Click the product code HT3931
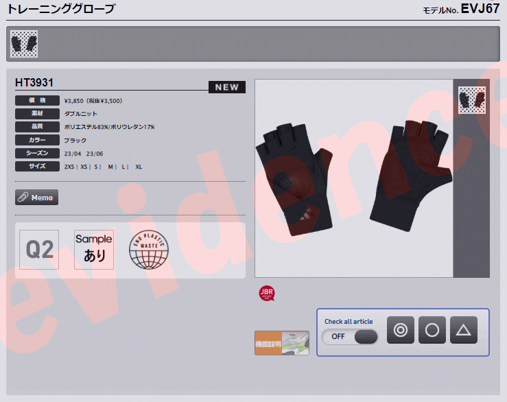 34,83
